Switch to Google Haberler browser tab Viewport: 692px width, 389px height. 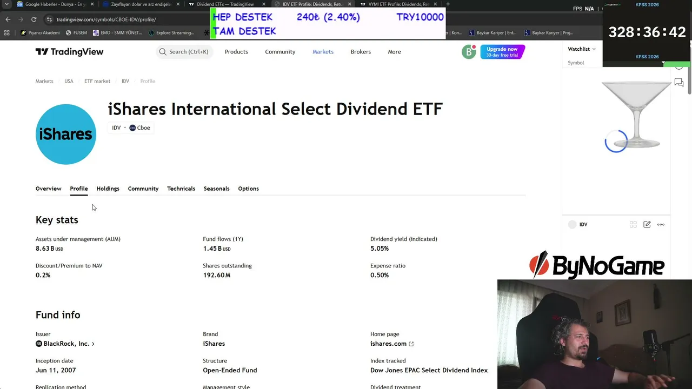[54, 4]
